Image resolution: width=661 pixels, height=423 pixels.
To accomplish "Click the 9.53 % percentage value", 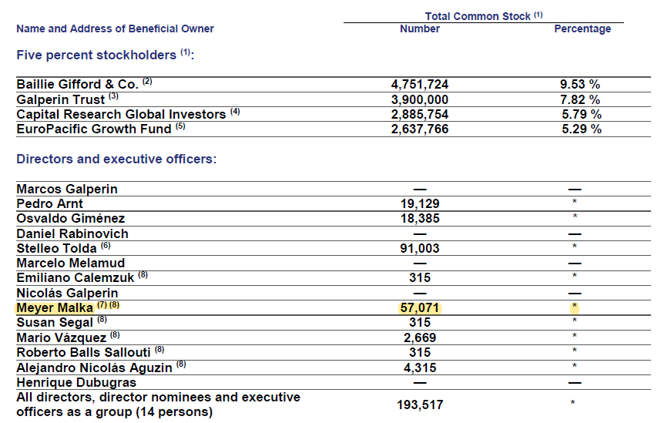I will pos(579,84).
